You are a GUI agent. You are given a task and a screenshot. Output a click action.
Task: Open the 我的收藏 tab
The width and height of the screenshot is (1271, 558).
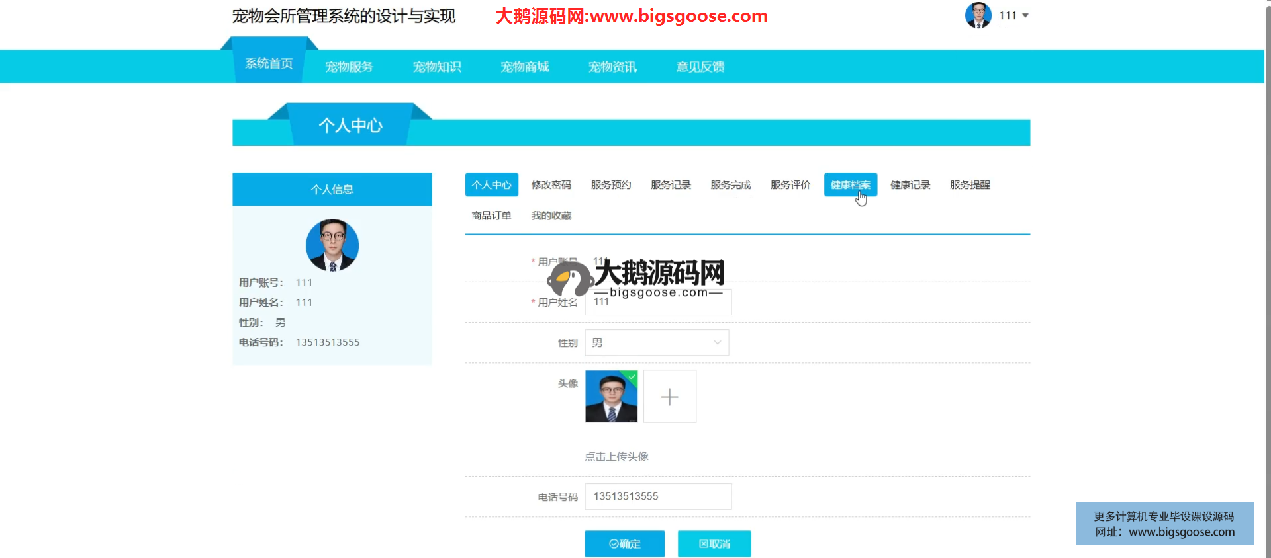pyautogui.click(x=551, y=216)
